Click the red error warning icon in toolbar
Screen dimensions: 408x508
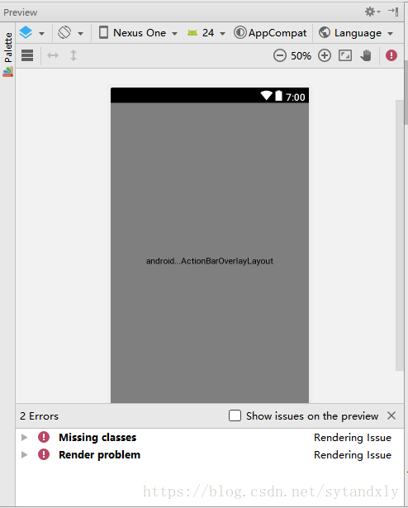[x=391, y=55]
